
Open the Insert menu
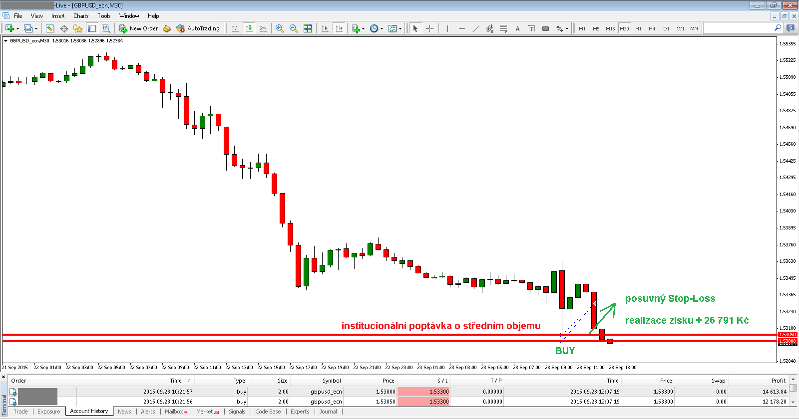tap(58, 16)
